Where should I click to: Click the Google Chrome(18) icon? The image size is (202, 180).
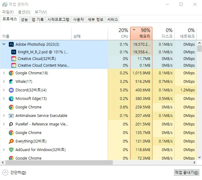tap(11, 73)
